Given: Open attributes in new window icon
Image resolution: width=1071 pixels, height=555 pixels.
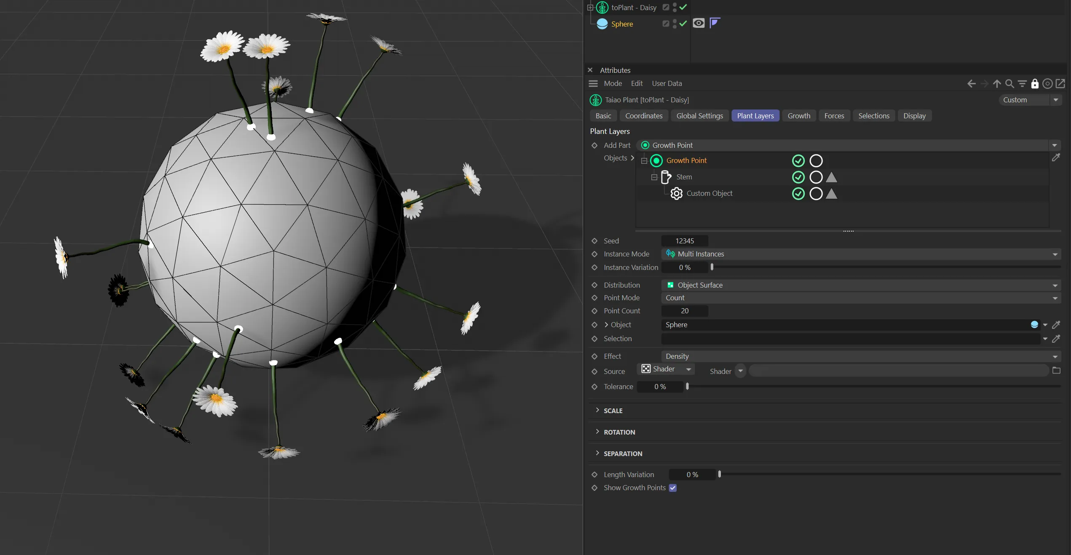Looking at the screenshot, I should (1060, 84).
